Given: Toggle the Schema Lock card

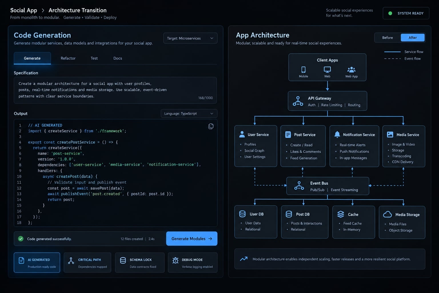Looking at the screenshot, I should coord(140,263).
